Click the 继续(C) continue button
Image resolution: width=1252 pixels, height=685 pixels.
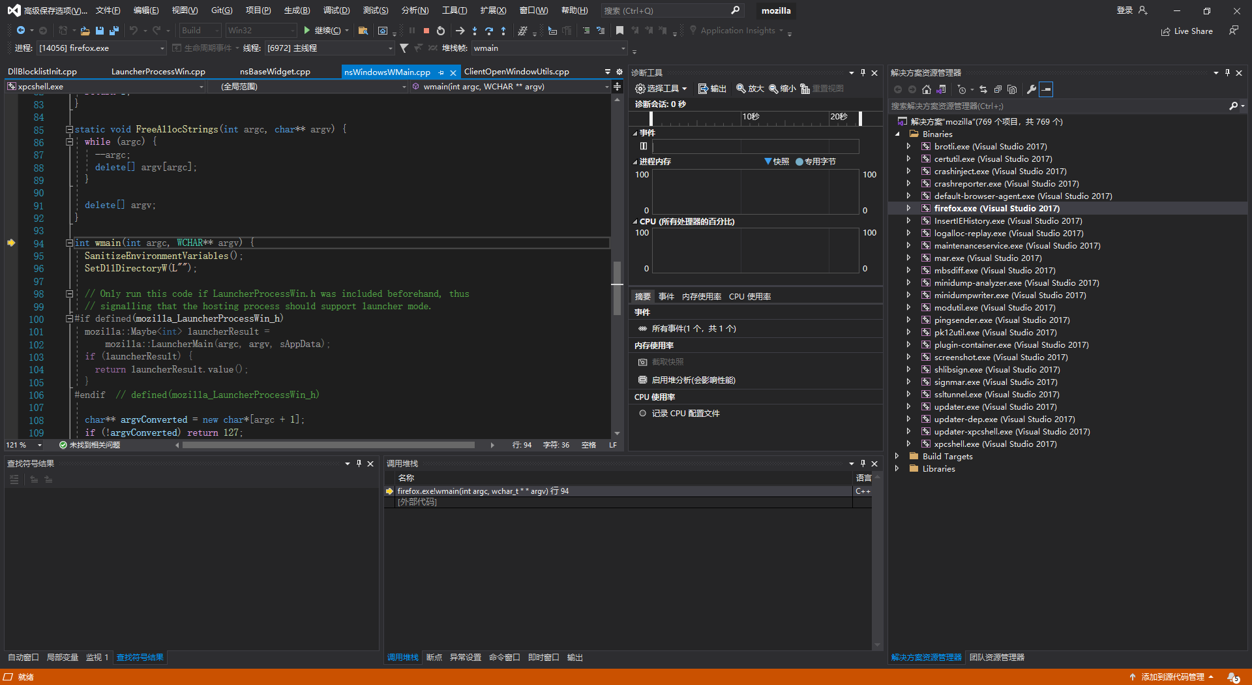coord(322,31)
